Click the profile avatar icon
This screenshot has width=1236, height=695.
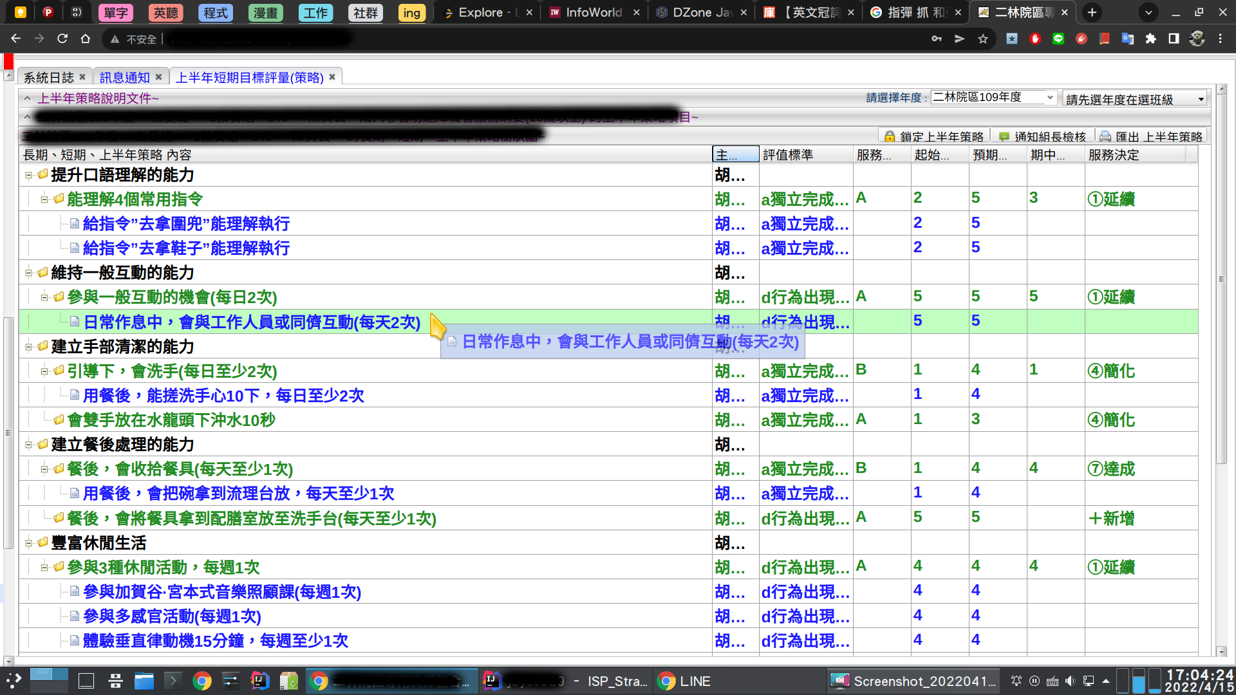coord(1197,39)
